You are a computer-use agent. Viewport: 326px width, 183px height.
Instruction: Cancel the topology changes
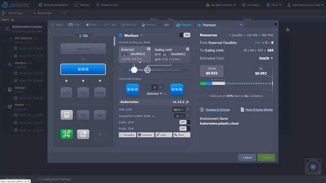[247, 158]
